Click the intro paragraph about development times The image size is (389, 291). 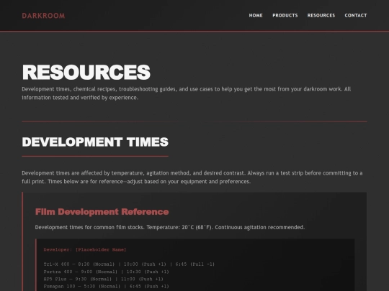[x=187, y=93]
